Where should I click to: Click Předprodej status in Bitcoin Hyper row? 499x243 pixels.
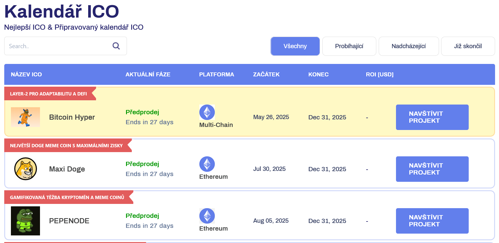point(142,112)
